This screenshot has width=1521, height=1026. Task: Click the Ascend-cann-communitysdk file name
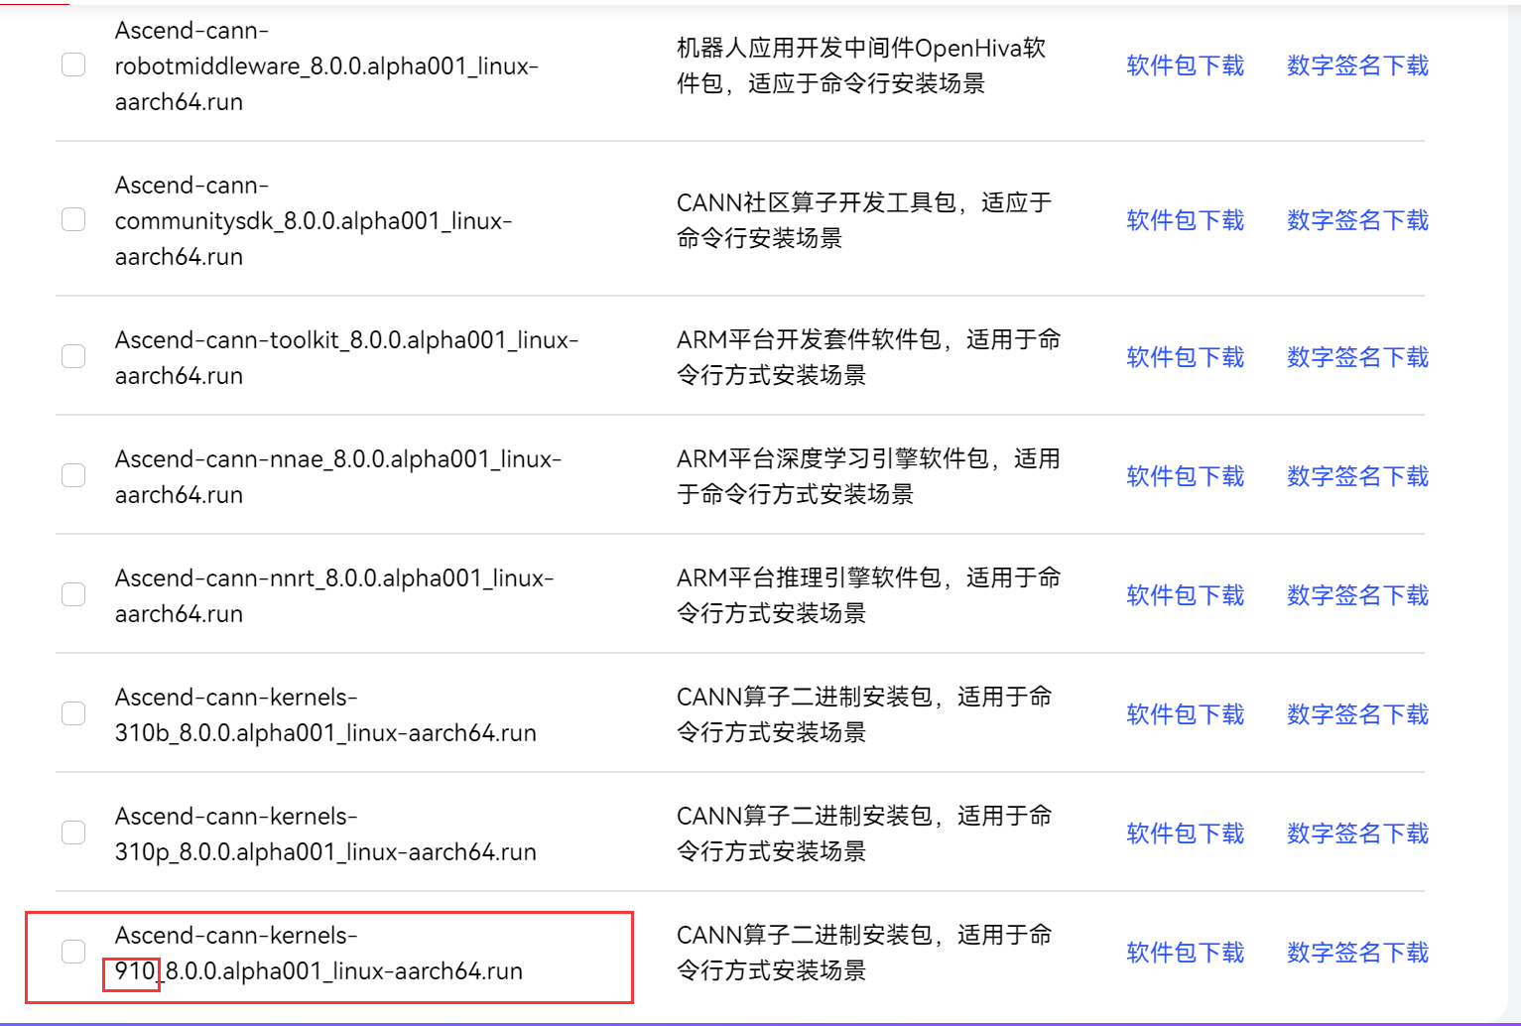pyautogui.click(x=314, y=221)
